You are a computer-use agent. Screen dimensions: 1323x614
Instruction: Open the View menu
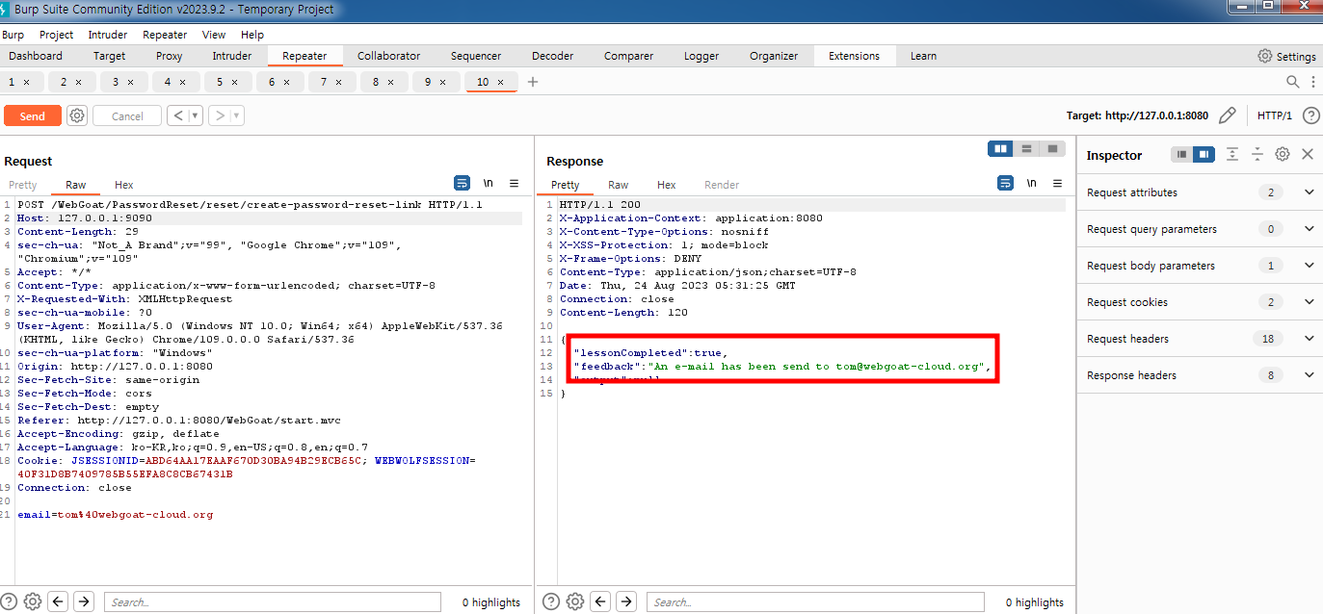(214, 35)
